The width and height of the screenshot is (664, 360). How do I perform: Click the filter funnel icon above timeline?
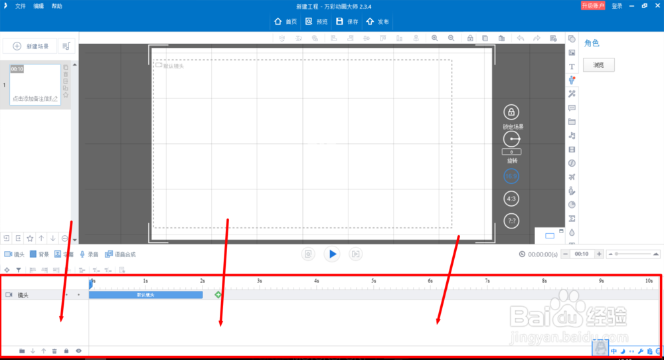(x=19, y=270)
